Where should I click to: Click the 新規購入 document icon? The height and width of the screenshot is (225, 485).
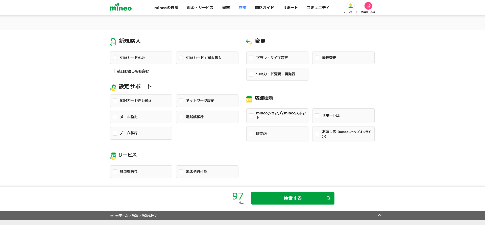coord(113,42)
